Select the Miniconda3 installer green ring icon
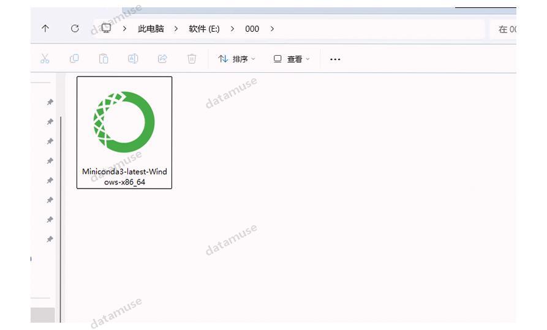The image size is (547, 330). point(124,122)
